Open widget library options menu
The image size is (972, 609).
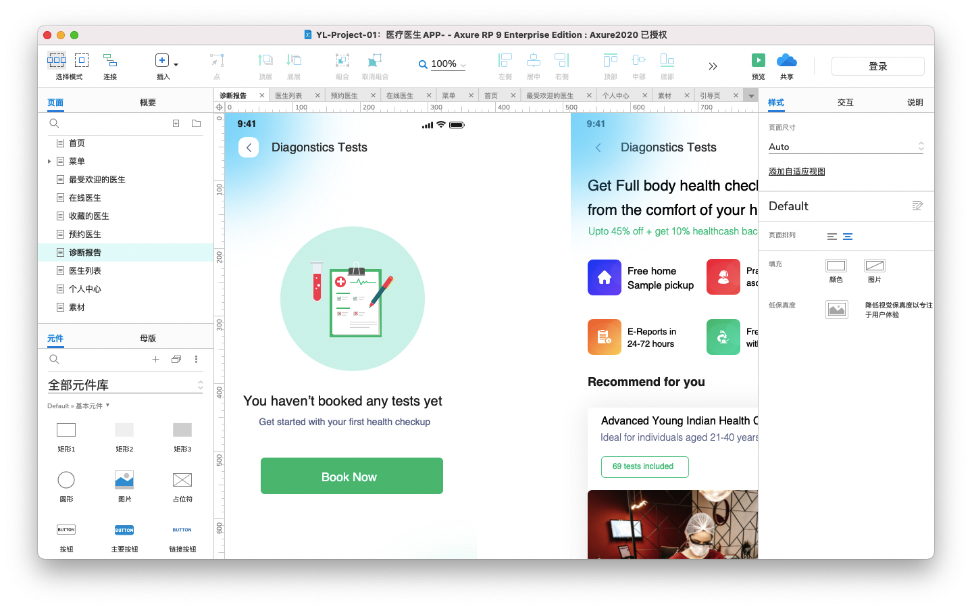(196, 359)
